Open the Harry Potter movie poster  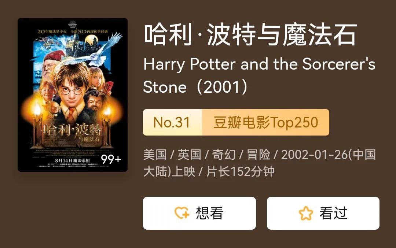[73, 95]
